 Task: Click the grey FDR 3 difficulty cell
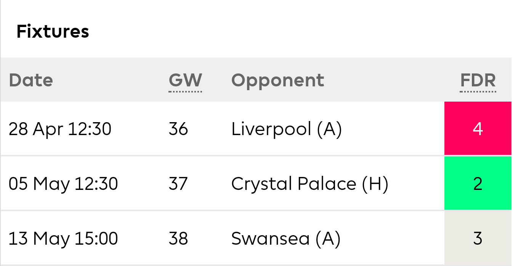pos(478,239)
